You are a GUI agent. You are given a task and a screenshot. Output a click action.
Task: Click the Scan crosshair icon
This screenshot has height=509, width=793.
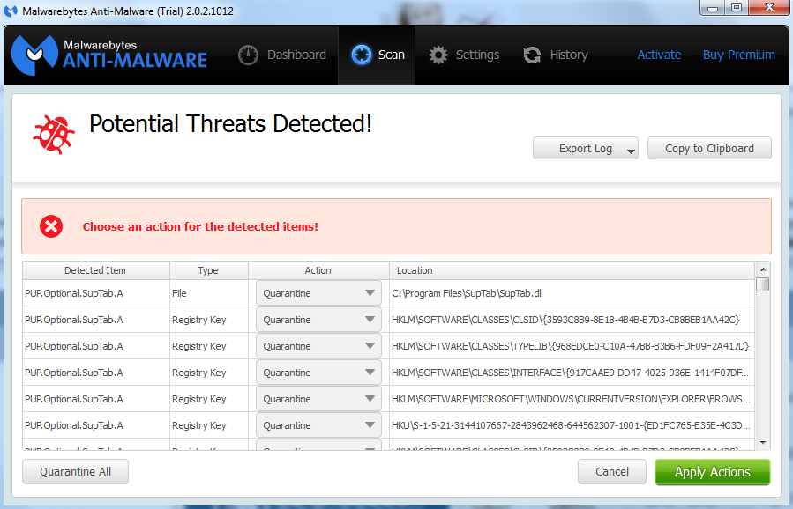tap(361, 55)
